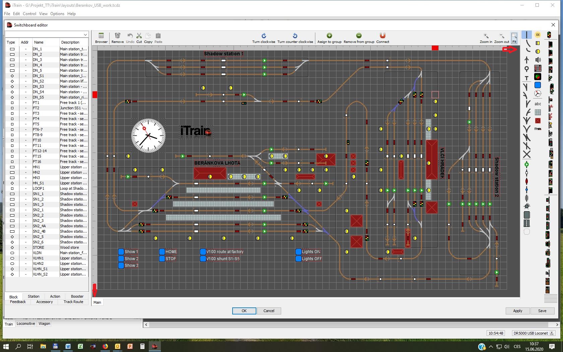The width and height of the screenshot is (563, 352).
Task: Click the Connect magnet icon
Action: pyautogui.click(x=382, y=36)
